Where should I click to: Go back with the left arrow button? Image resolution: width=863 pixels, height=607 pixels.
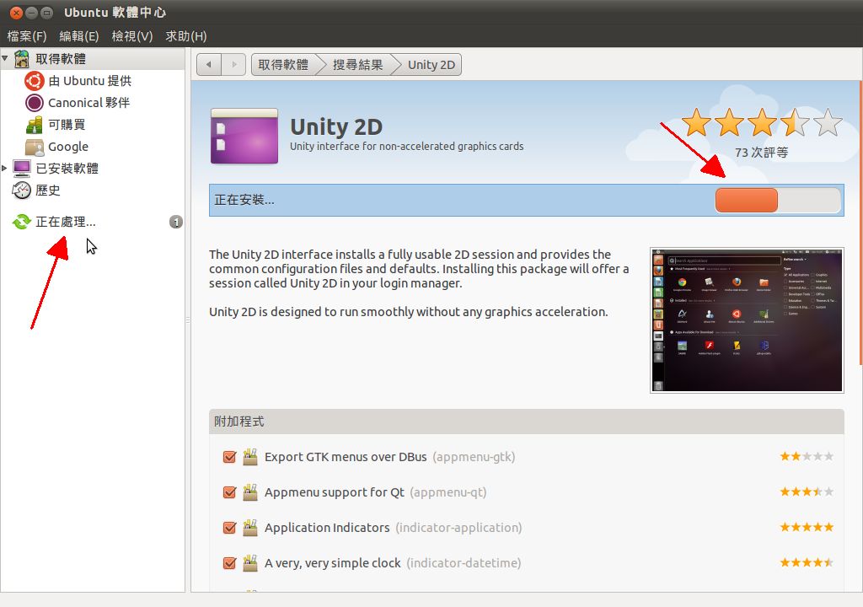[209, 64]
